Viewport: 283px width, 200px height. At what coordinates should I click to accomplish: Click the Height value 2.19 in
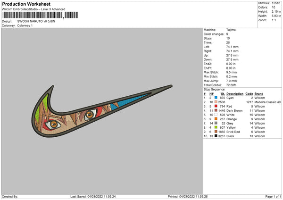(x=276, y=11)
